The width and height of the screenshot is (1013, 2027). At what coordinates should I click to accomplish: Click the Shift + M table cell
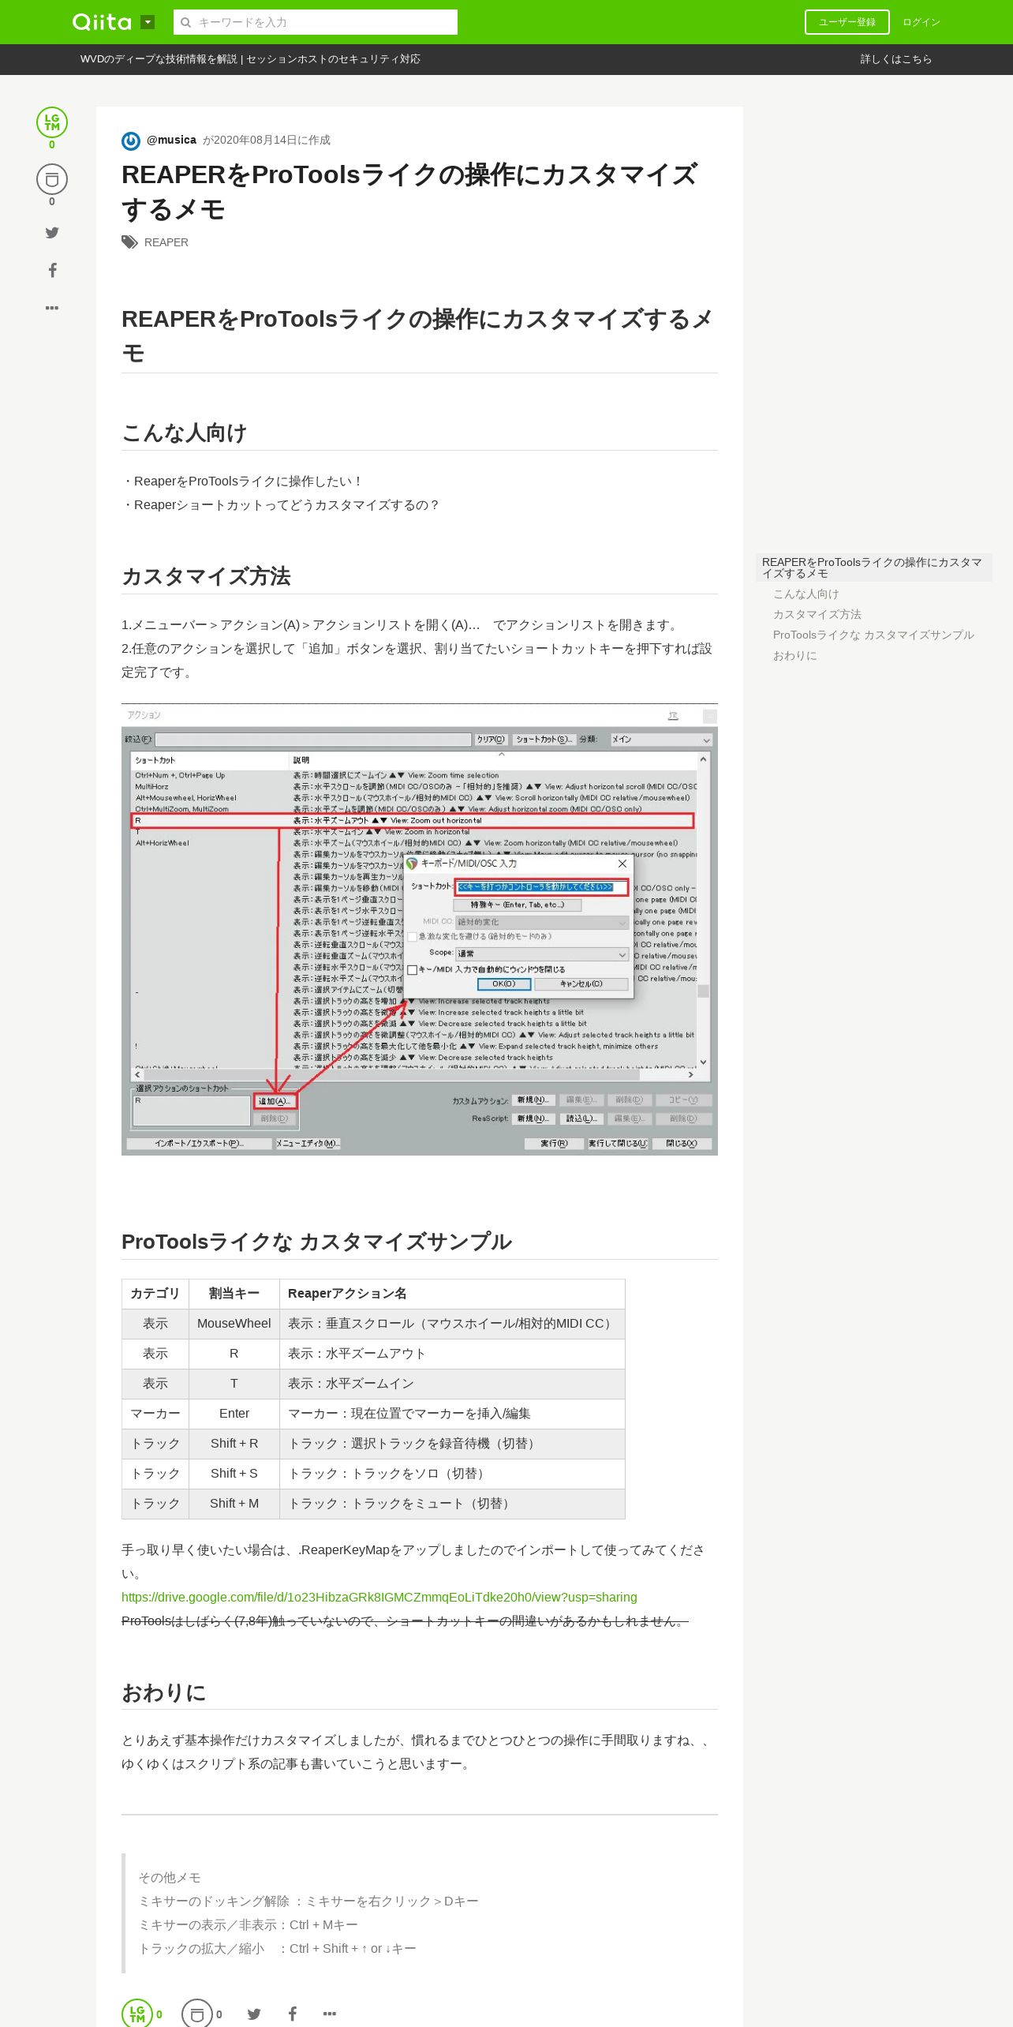pyautogui.click(x=234, y=1504)
